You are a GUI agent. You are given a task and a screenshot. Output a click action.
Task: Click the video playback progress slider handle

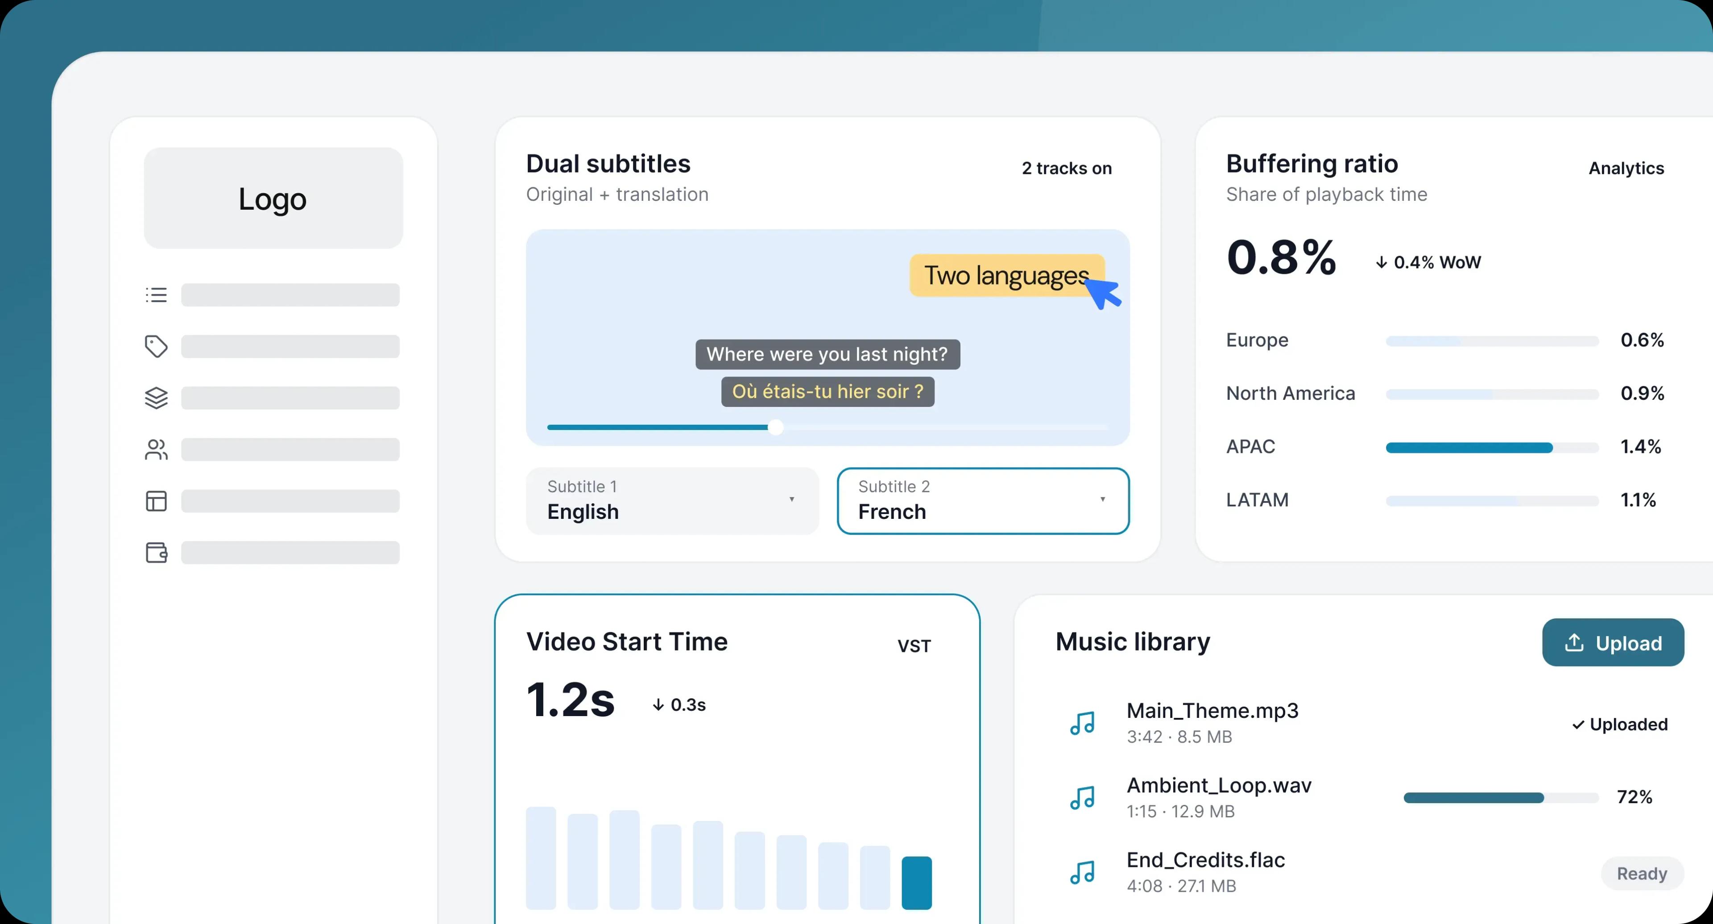775,427
